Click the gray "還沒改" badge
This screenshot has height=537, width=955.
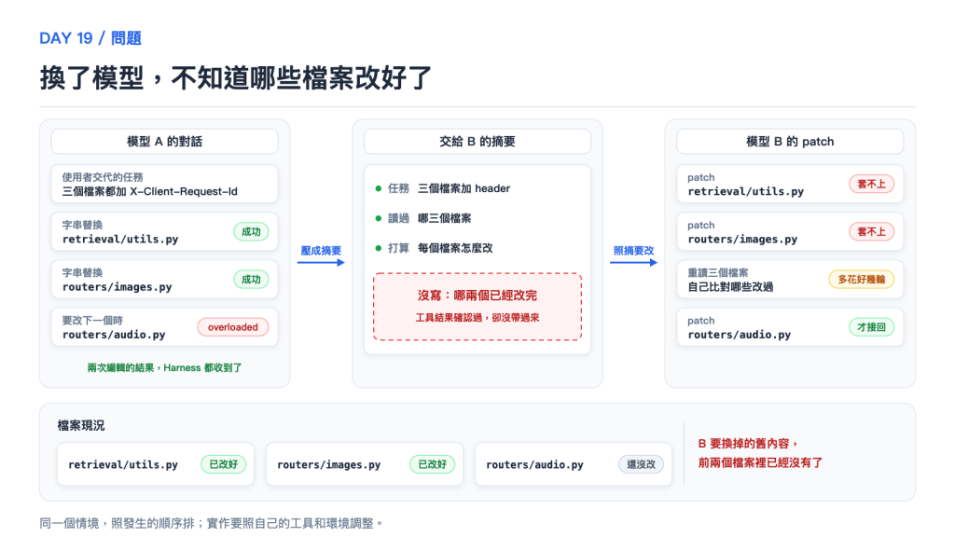642,464
